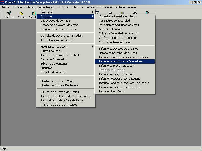Screen dimensions: 202x151
Task: Select Inicio/Cierre de Jornada
Action: (66, 21)
